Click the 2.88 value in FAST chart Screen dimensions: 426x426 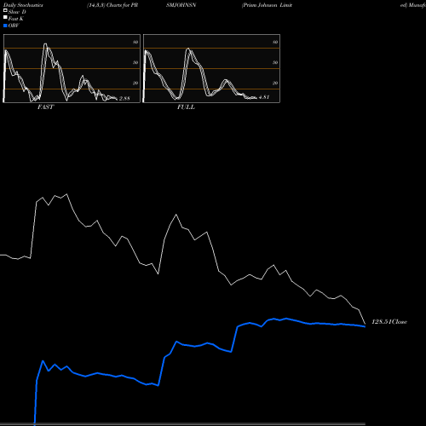pos(124,99)
